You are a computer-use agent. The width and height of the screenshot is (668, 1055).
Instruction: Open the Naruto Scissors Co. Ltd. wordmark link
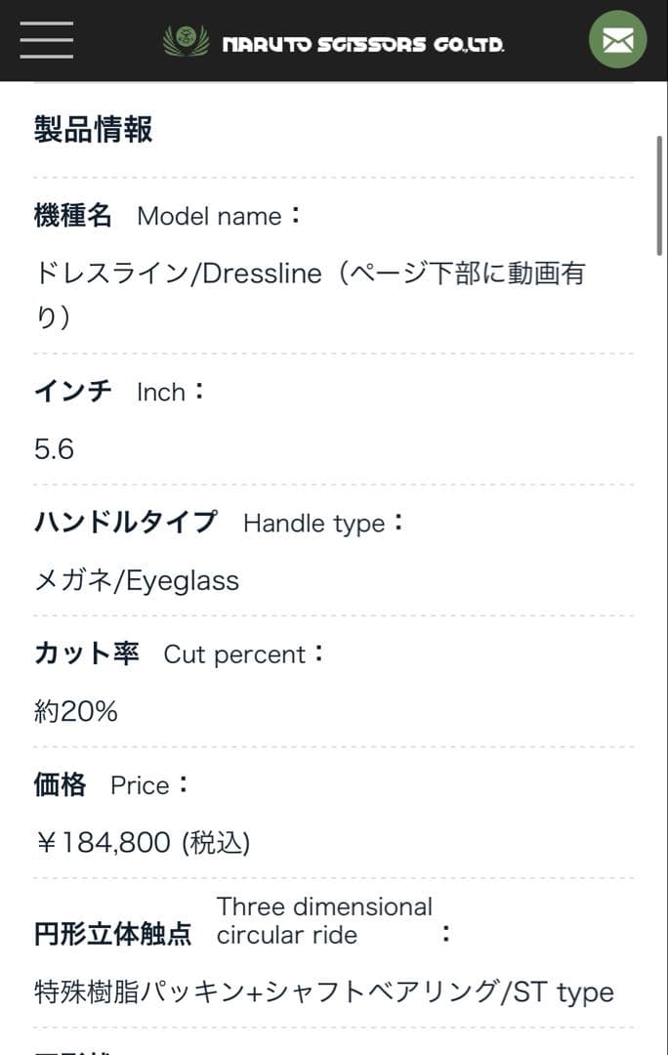click(x=363, y=44)
